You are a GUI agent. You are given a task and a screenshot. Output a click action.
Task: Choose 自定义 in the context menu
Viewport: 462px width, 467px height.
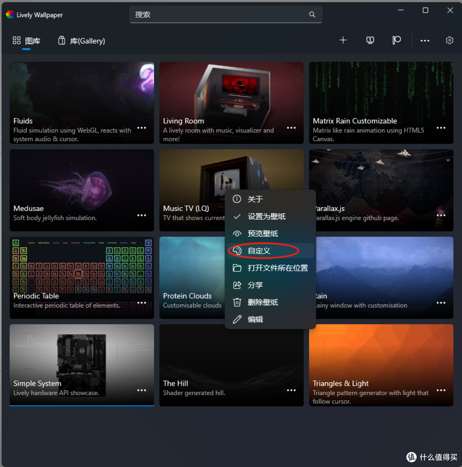click(x=270, y=251)
